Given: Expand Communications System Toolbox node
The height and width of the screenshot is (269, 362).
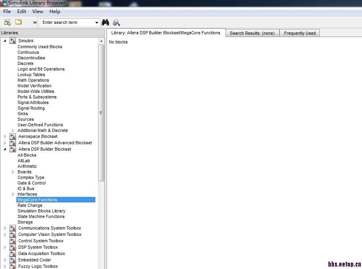Looking at the screenshot, I should [5, 228].
